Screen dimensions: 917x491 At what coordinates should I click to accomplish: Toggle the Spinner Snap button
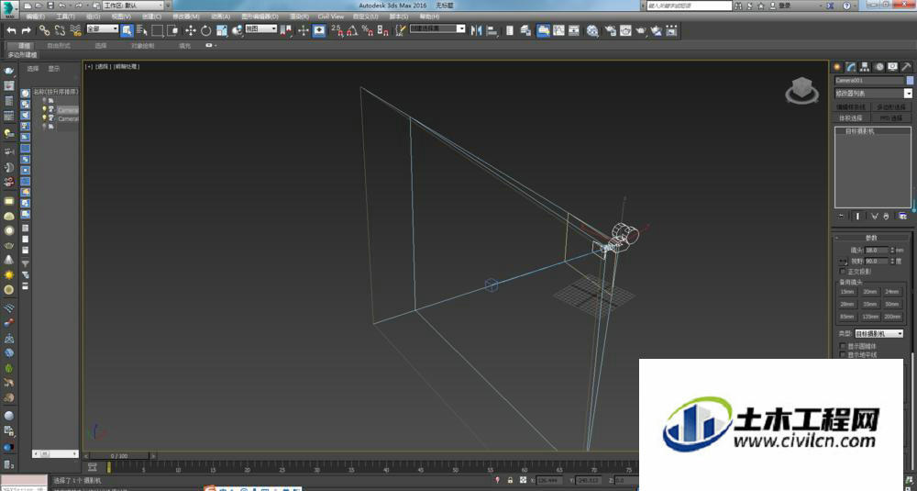383,30
